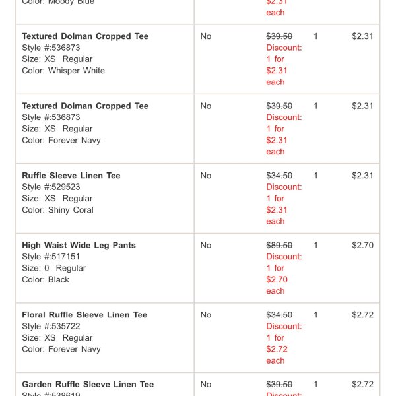Click Size: 0 Regular text
The width and height of the screenshot is (396, 396).
[x=54, y=268]
